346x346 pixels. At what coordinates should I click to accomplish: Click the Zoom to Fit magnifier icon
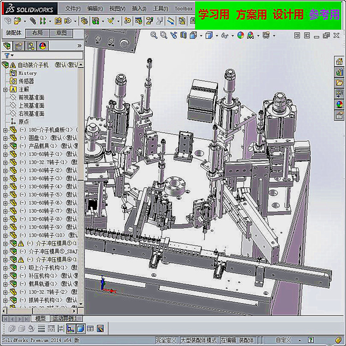click(154, 35)
